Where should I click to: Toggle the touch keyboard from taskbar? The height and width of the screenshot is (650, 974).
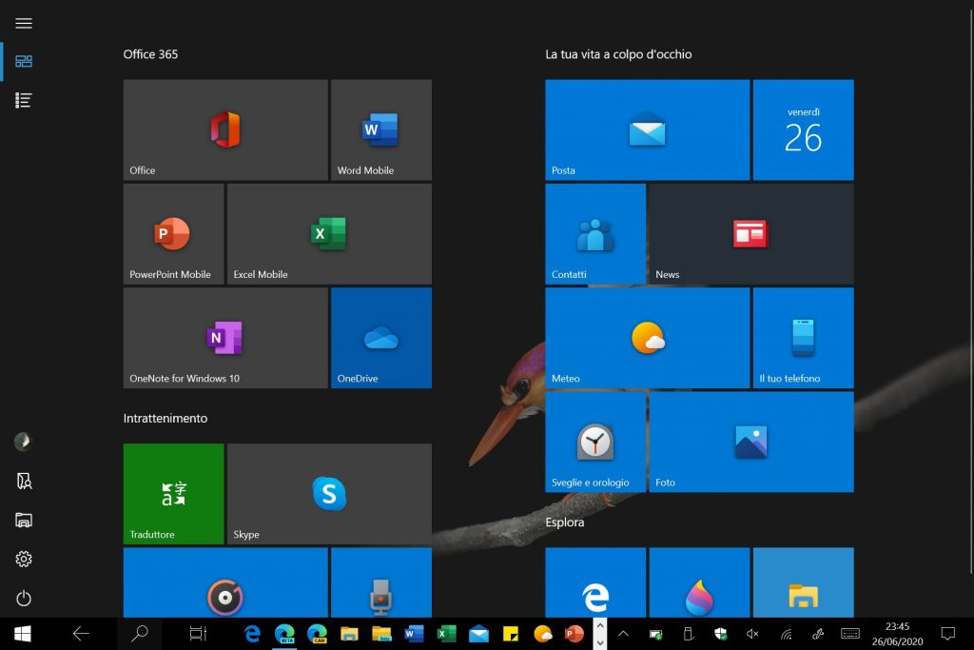pyautogui.click(x=850, y=633)
